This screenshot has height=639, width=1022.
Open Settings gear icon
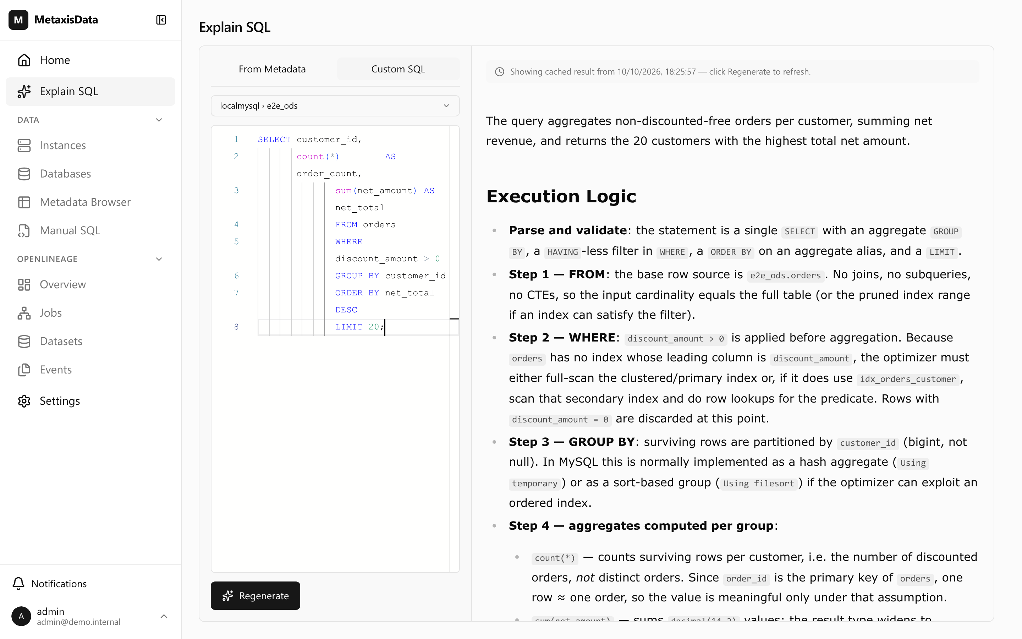[24, 401]
